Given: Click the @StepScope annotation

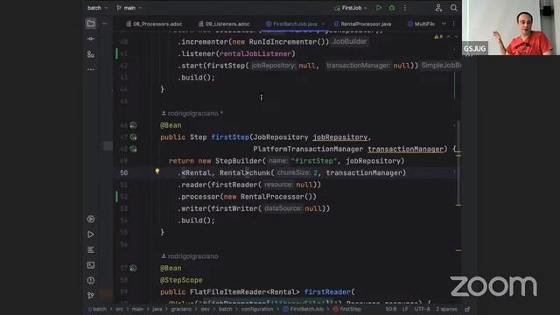Looking at the screenshot, I should point(181,280).
